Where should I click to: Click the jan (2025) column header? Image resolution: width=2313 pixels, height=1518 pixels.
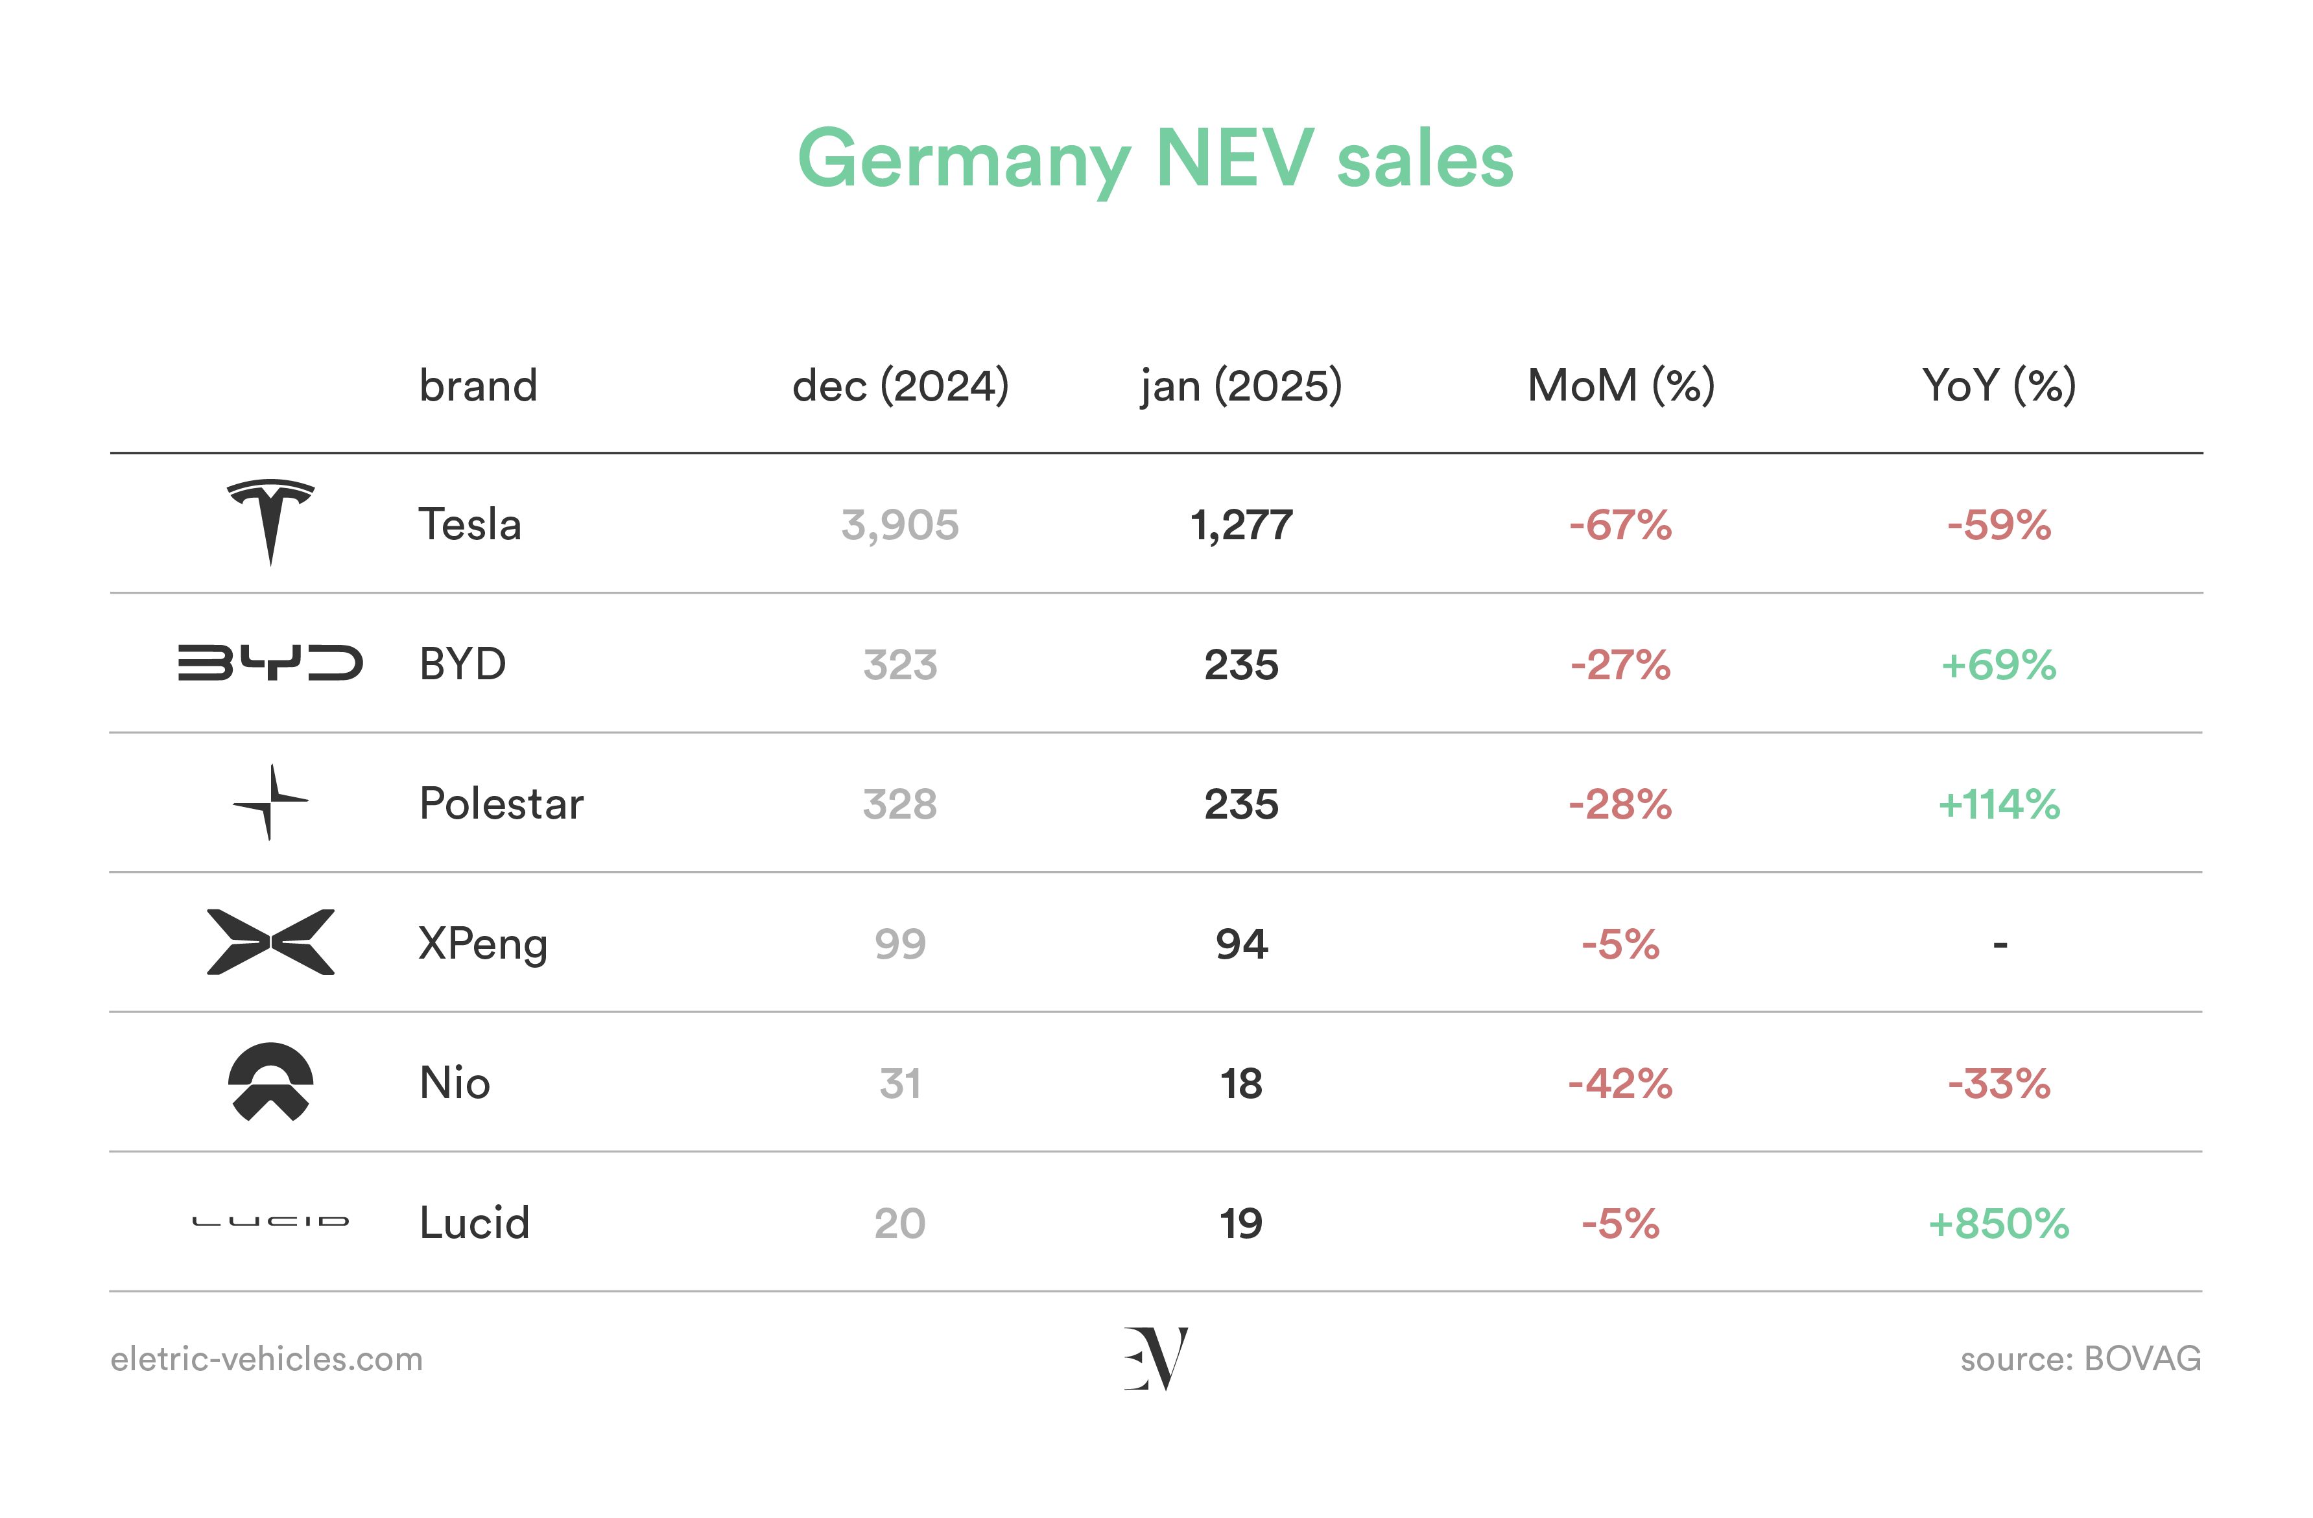coord(1241,386)
